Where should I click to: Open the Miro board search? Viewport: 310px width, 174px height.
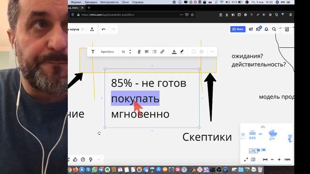274,29
